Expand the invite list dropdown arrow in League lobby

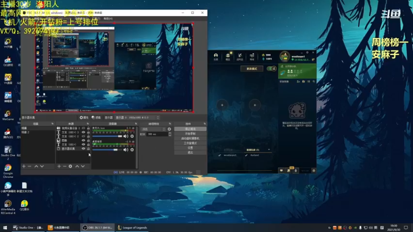coord(268,150)
